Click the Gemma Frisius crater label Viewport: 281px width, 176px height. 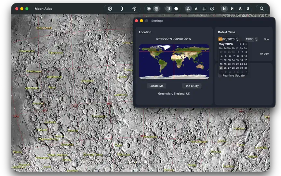pos(93,154)
